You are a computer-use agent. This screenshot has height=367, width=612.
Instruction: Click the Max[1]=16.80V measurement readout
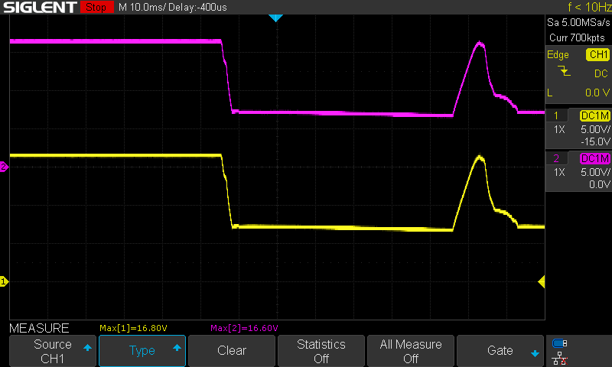click(x=133, y=328)
